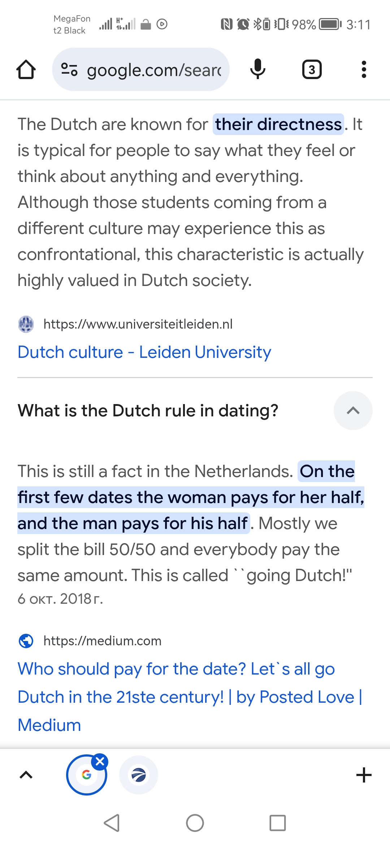Tap the browser home icon
390x845 pixels.
(26, 69)
